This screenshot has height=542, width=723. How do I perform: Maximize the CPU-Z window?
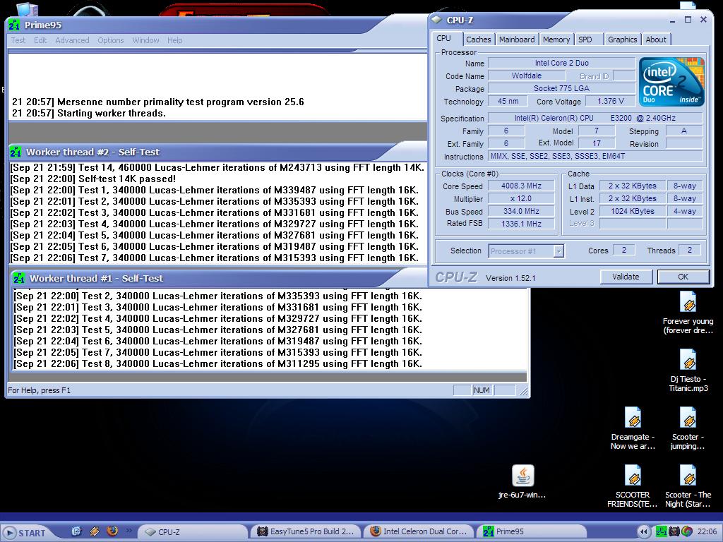(x=688, y=20)
